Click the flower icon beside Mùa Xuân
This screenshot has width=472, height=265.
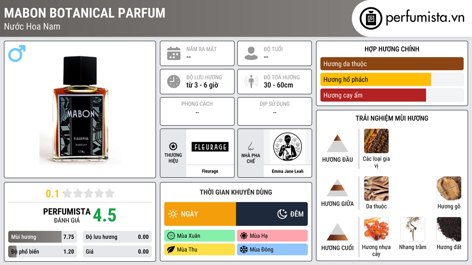(171, 236)
